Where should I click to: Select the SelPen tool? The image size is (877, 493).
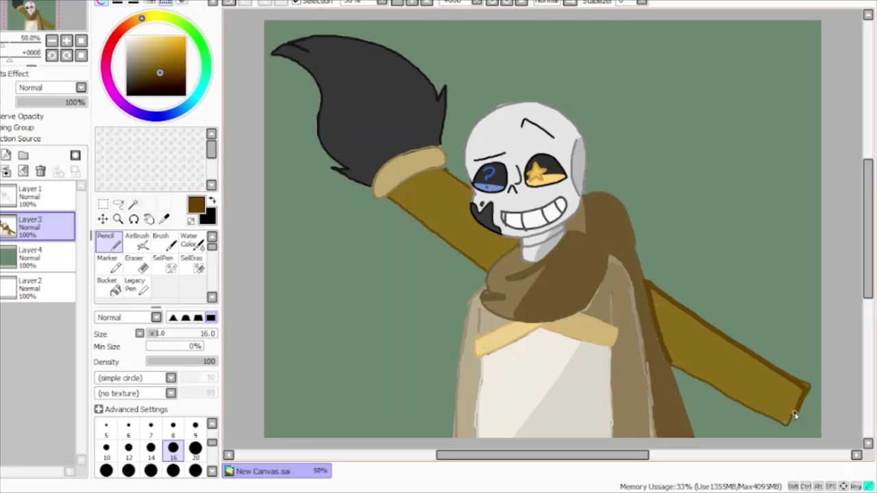point(164,264)
